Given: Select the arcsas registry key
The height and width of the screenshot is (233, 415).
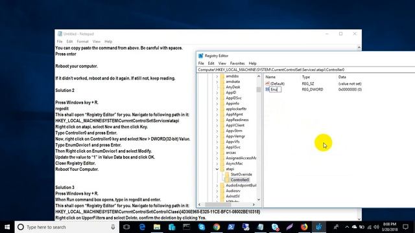Looking at the screenshot, I should coord(231,153).
